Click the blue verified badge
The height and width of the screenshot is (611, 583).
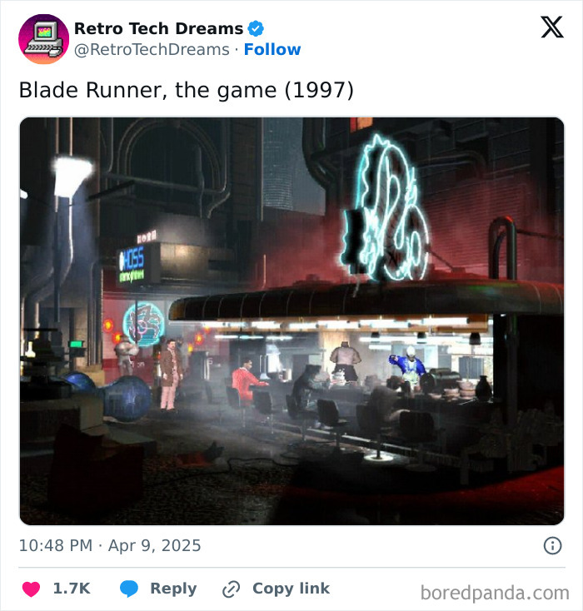coord(256,28)
